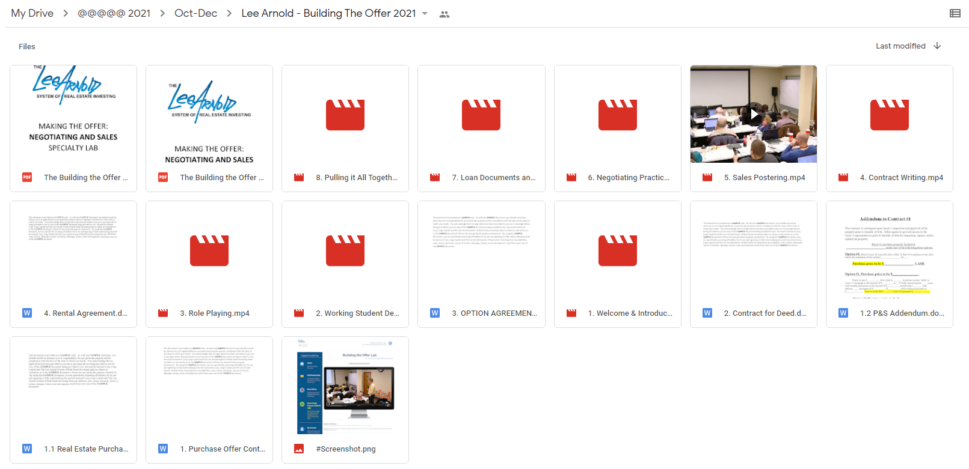Viewport: 969px width, 469px height.
Task: Select 1.1 Real Estate Purchase document thumbnail
Action: pos(73,386)
